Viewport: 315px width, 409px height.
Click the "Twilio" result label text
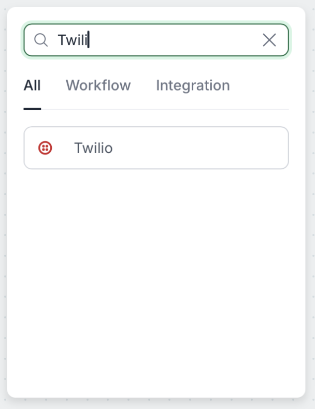pyautogui.click(x=93, y=148)
